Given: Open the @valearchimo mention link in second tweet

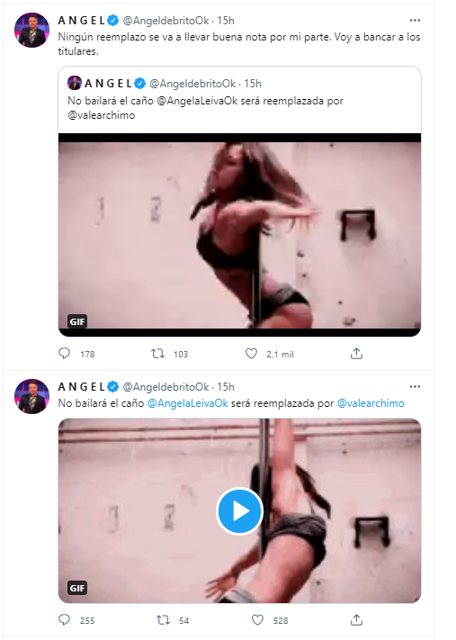Looking at the screenshot, I should point(371,403).
